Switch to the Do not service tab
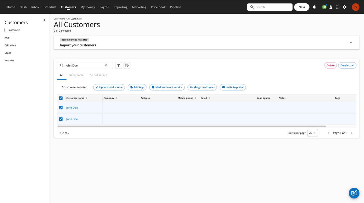This screenshot has height=203, width=364. pyautogui.click(x=98, y=75)
